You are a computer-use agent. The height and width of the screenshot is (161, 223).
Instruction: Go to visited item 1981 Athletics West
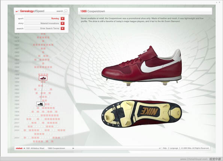(x=35, y=148)
